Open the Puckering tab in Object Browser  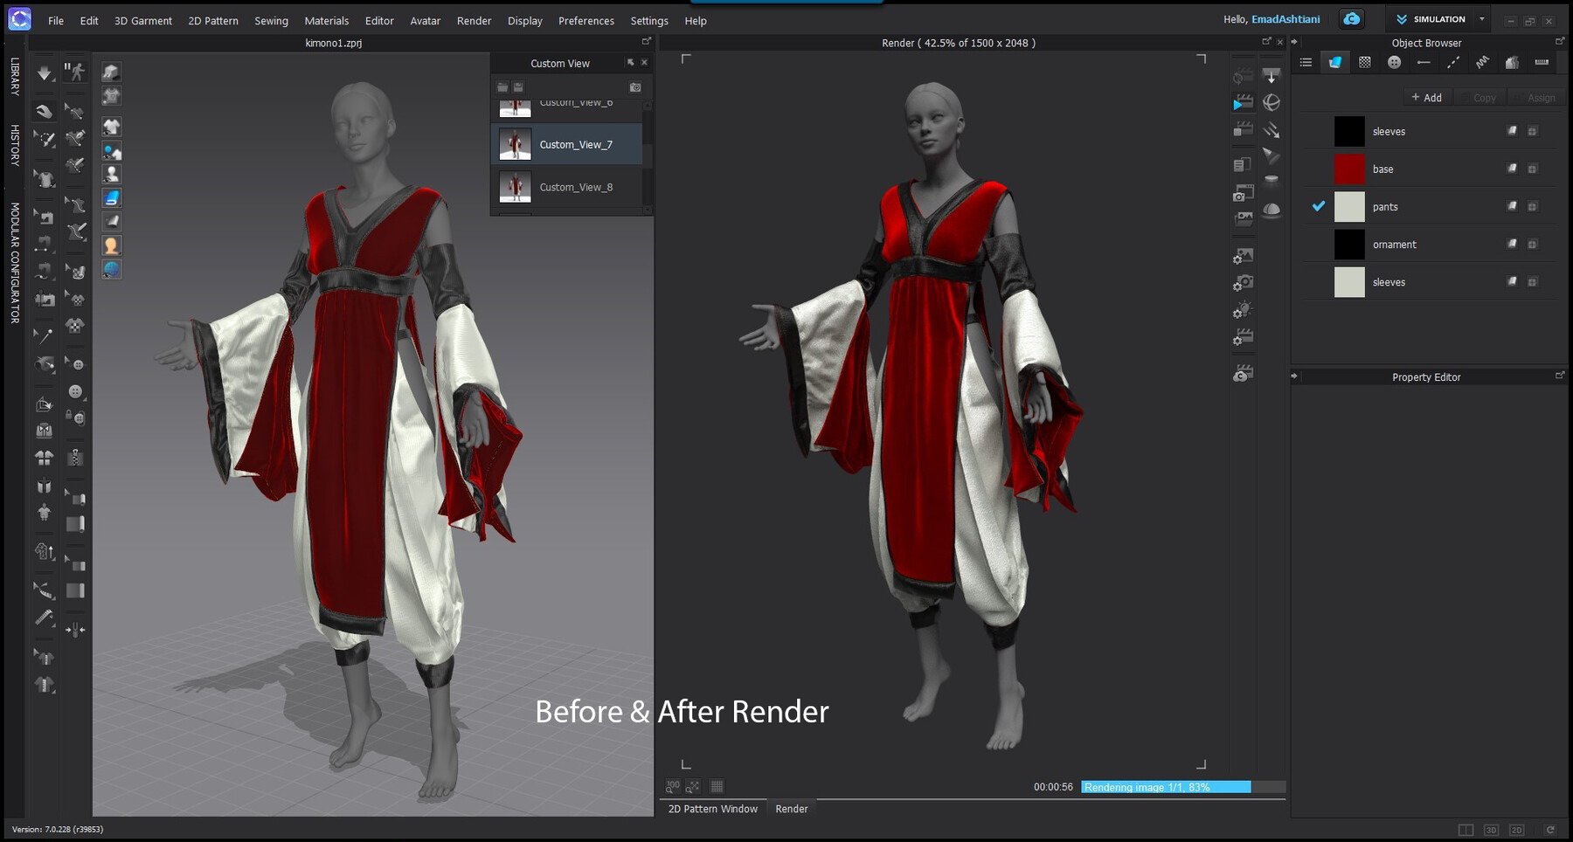[x=1482, y=62]
